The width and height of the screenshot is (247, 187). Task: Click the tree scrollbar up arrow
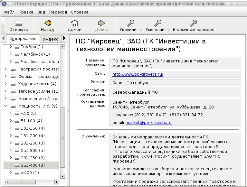(63, 47)
